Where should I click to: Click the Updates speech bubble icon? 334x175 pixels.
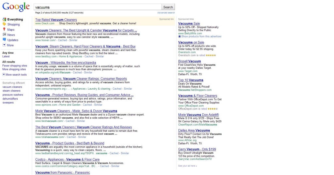click(4, 40)
